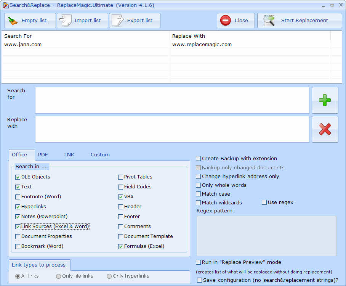Select the www.replacemagic.com cell
Screen dimensions: 346x286
tap(202, 44)
